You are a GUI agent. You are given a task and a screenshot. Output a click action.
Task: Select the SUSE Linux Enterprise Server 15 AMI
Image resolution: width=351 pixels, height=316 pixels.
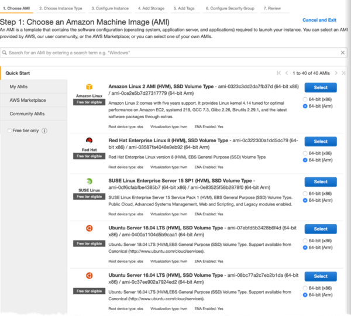click(321, 182)
